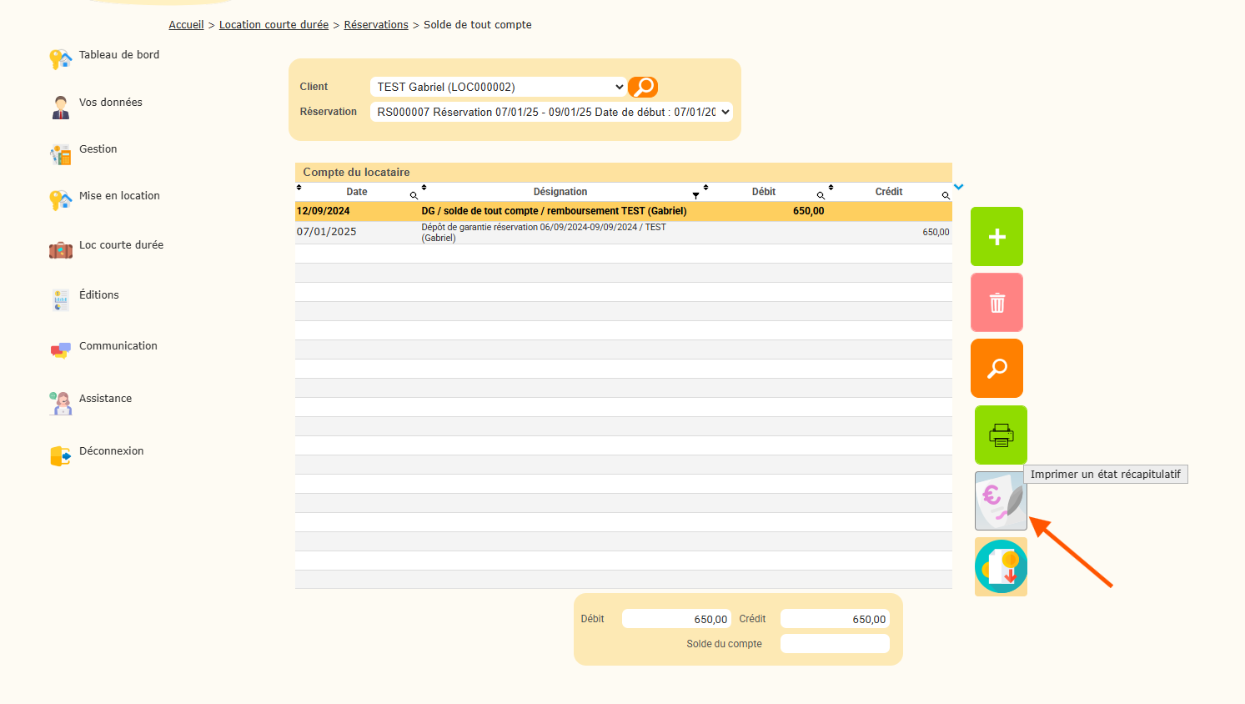Viewport: 1245px width, 704px height.
Task: Click the Crédit total field
Action: 835,619
